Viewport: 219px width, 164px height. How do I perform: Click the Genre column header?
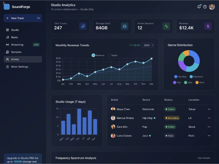[146, 100]
